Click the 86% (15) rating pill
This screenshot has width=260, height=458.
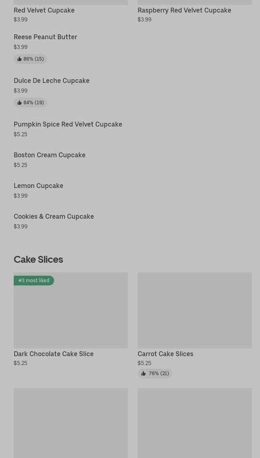[x=30, y=59]
